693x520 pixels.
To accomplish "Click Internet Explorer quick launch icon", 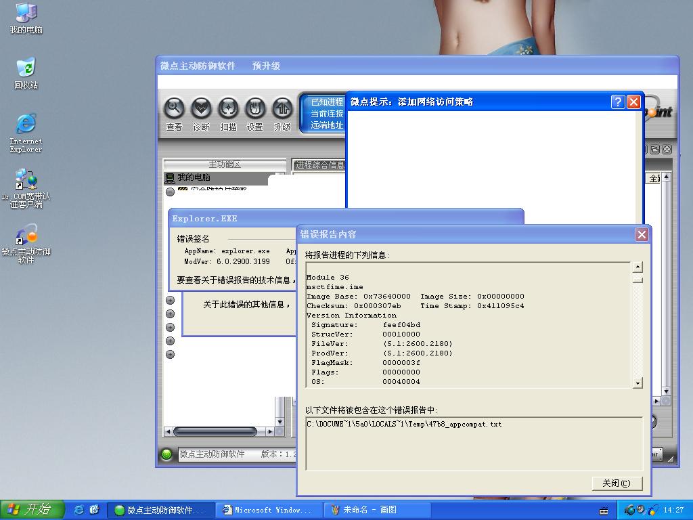I will click(79, 510).
